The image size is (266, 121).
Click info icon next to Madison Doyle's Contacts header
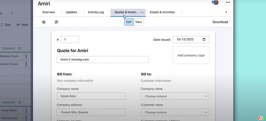(x=20, y=48)
